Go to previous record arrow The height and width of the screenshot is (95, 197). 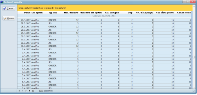[x=22, y=91]
